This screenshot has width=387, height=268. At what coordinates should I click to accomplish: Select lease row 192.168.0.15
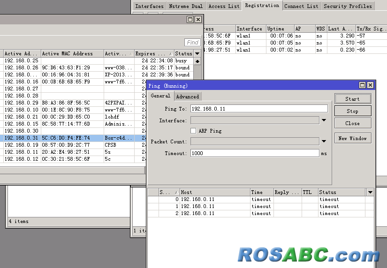pos(73,124)
